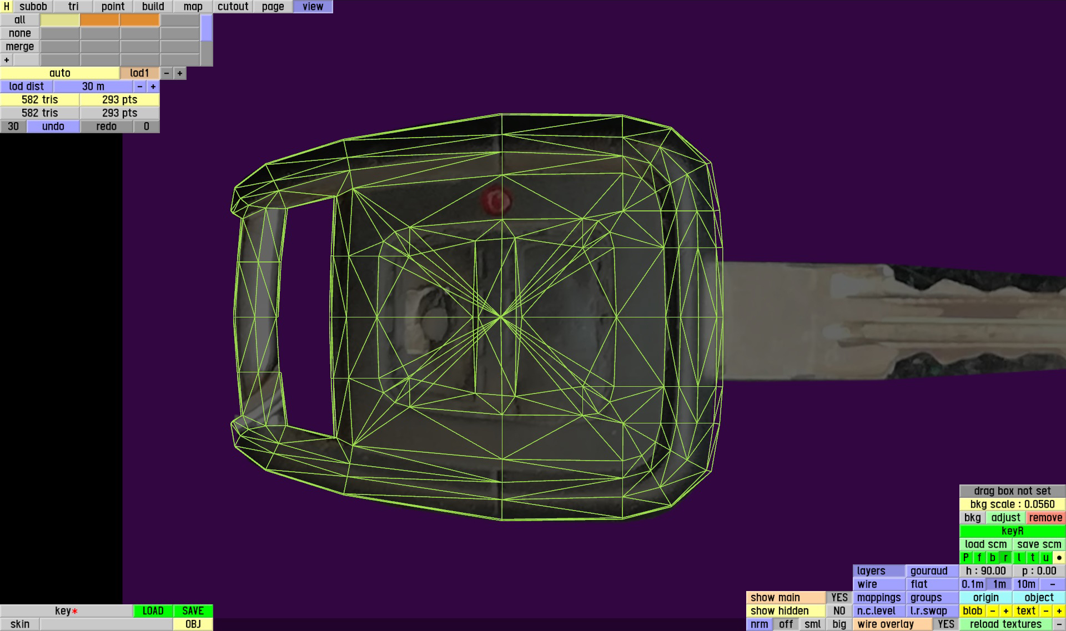
Task: Increase lod dist with plus stepper
Action: tap(153, 87)
